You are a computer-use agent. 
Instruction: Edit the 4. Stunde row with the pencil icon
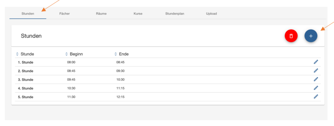(316, 88)
